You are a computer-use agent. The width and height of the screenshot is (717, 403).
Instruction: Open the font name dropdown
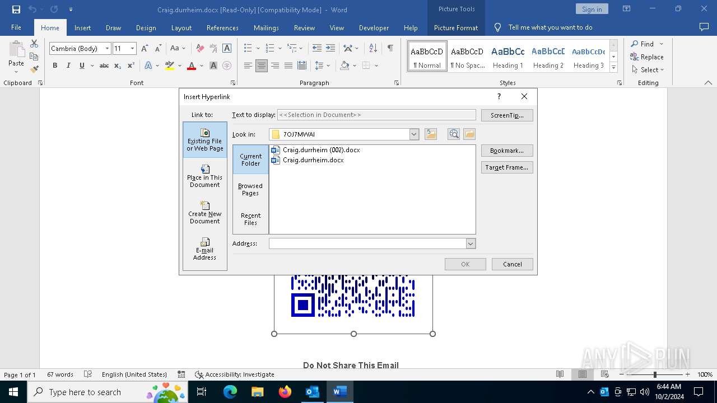107,49
